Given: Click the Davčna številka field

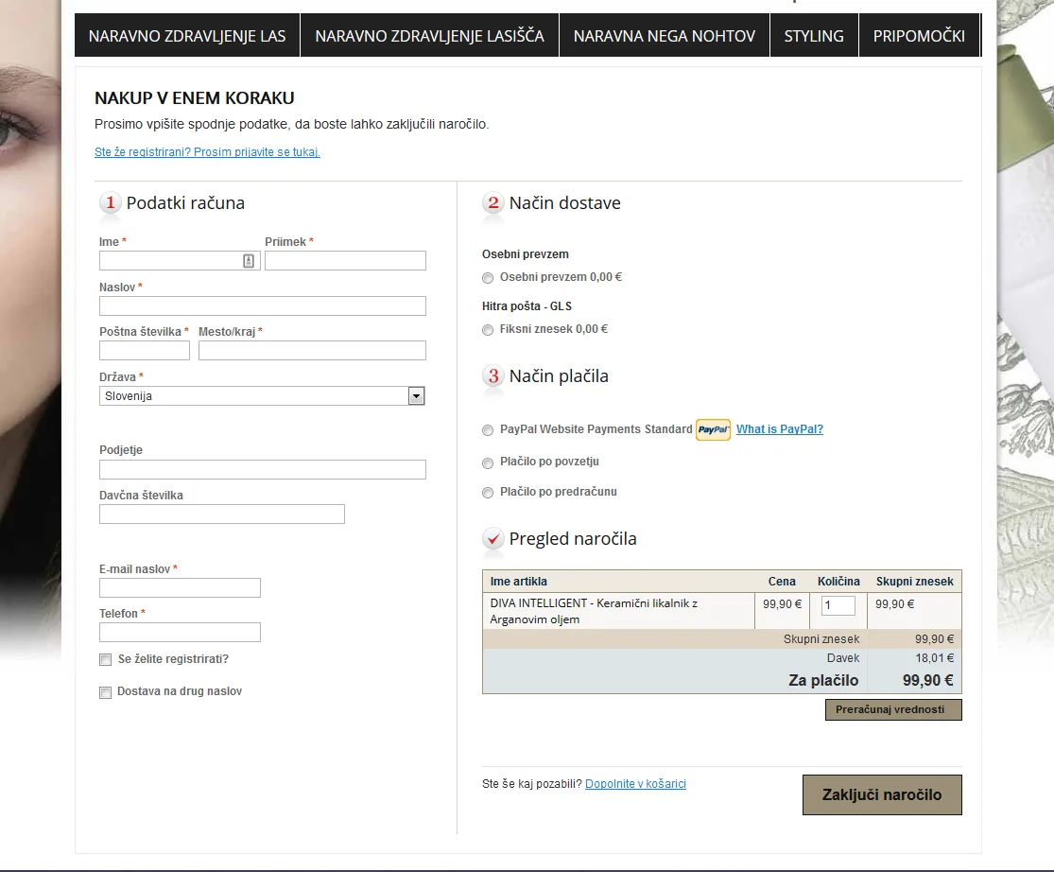Looking at the screenshot, I should 222,514.
